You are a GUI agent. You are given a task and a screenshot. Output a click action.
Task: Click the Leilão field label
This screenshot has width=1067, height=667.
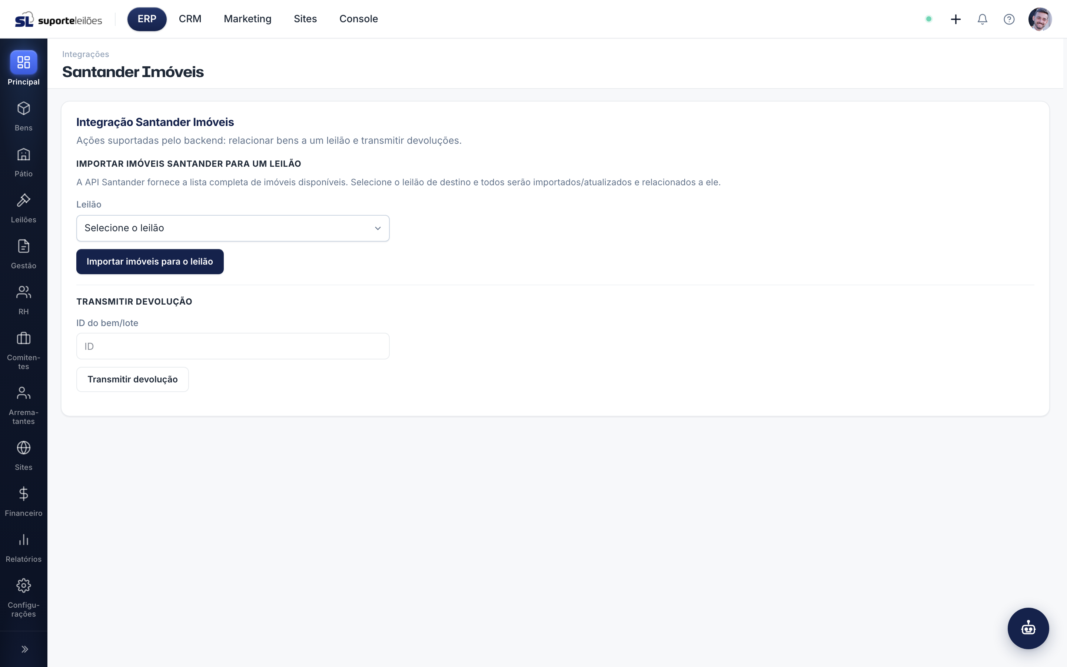point(89,205)
